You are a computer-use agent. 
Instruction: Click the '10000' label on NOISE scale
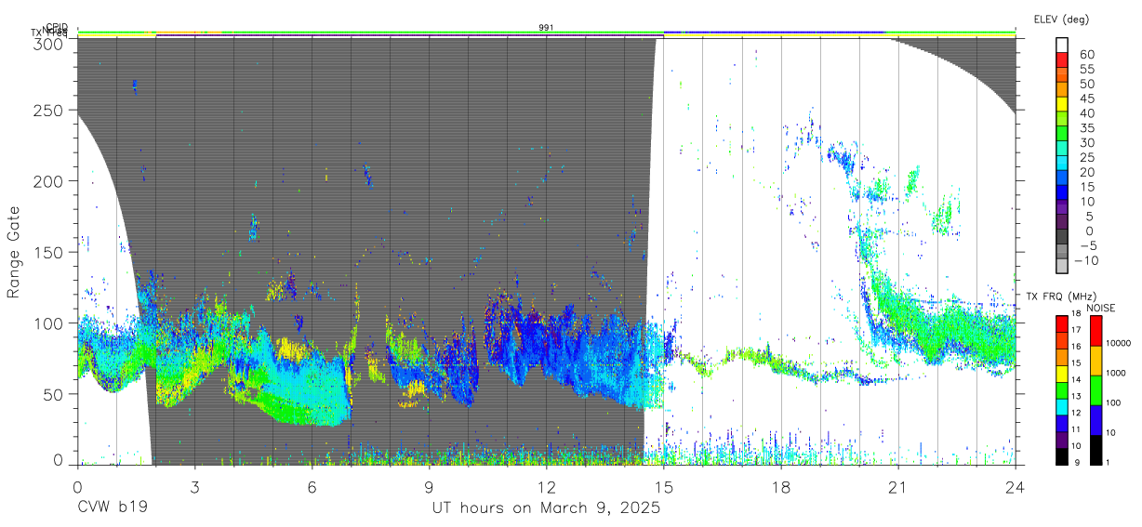1120,344
